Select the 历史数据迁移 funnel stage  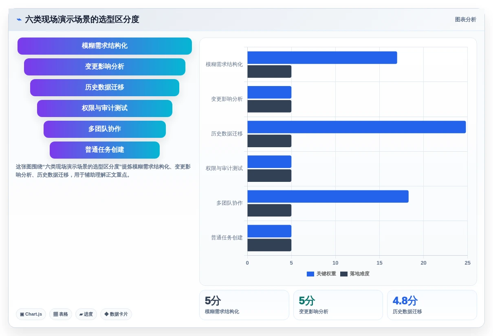coord(105,88)
